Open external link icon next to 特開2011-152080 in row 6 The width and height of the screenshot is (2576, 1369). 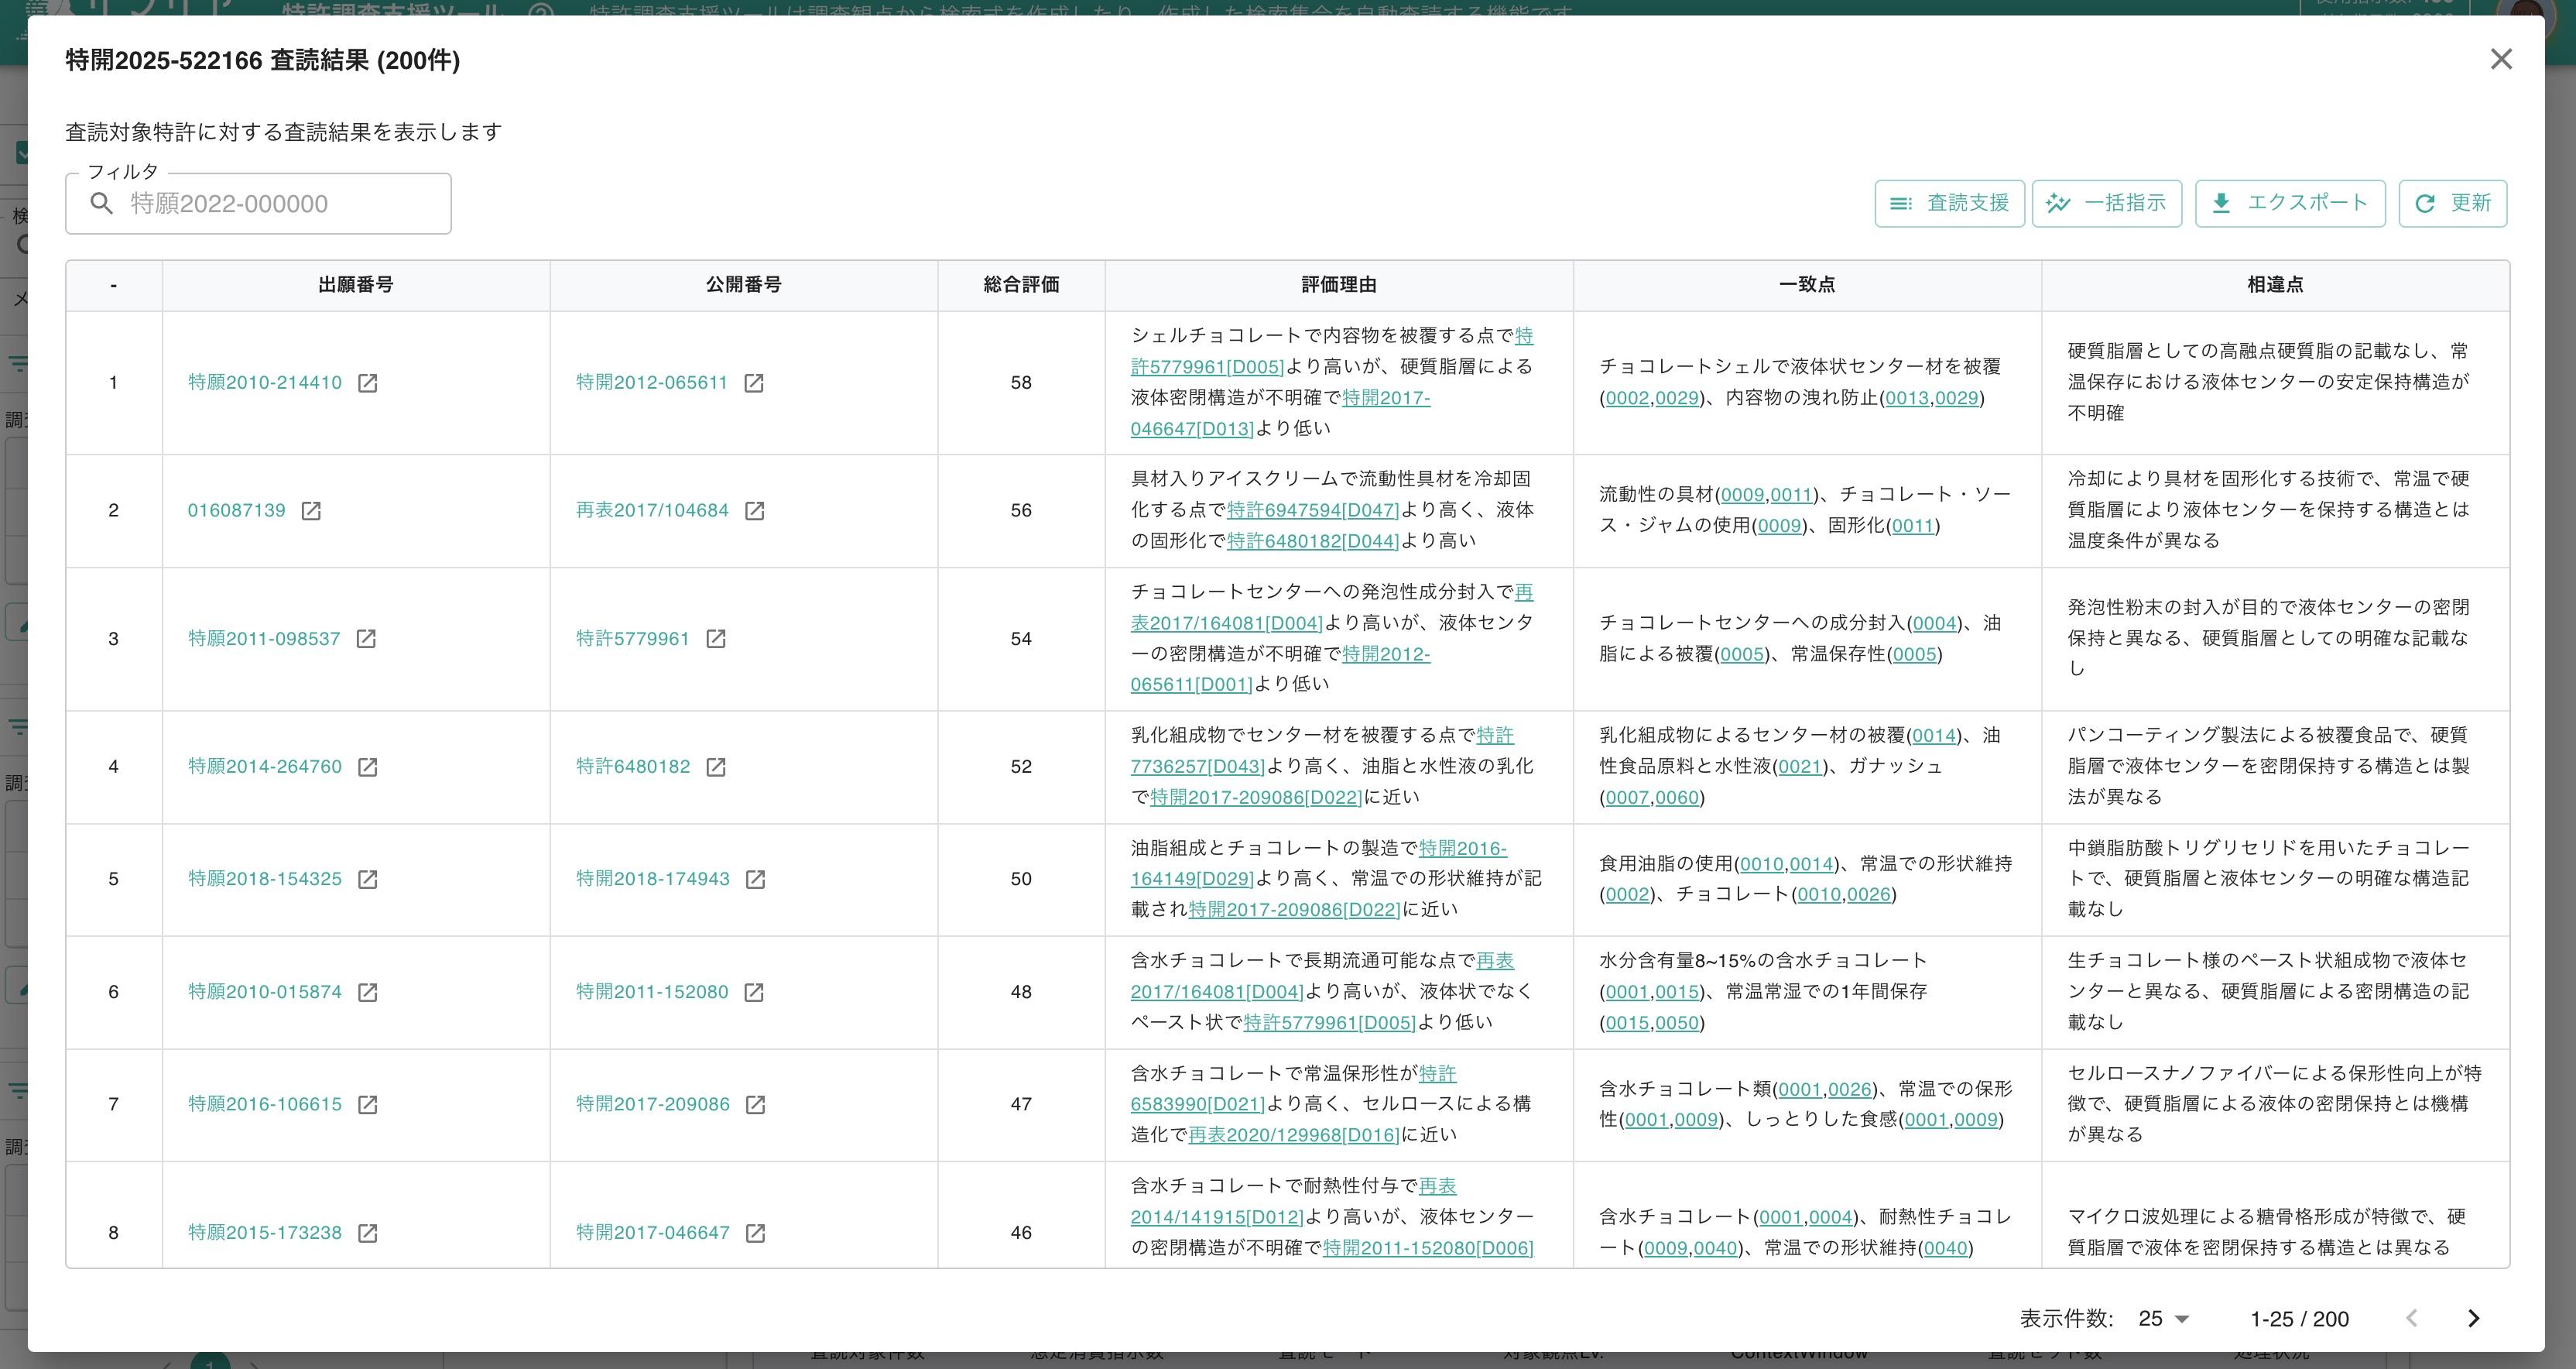point(754,992)
